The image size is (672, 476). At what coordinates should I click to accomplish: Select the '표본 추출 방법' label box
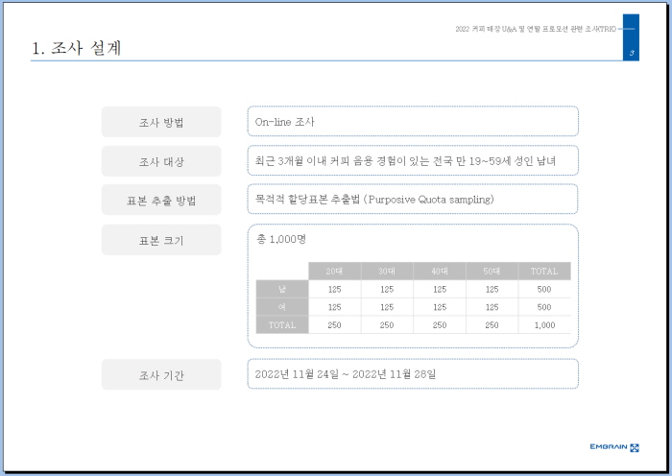[x=161, y=200]
